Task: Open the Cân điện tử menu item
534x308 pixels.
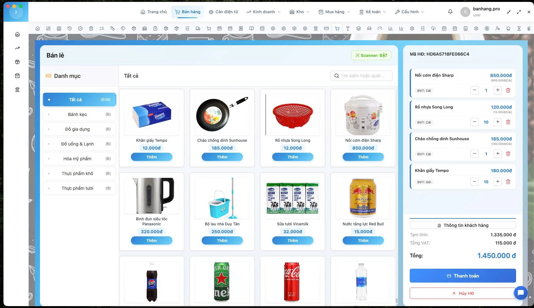Action: (223, 12)
